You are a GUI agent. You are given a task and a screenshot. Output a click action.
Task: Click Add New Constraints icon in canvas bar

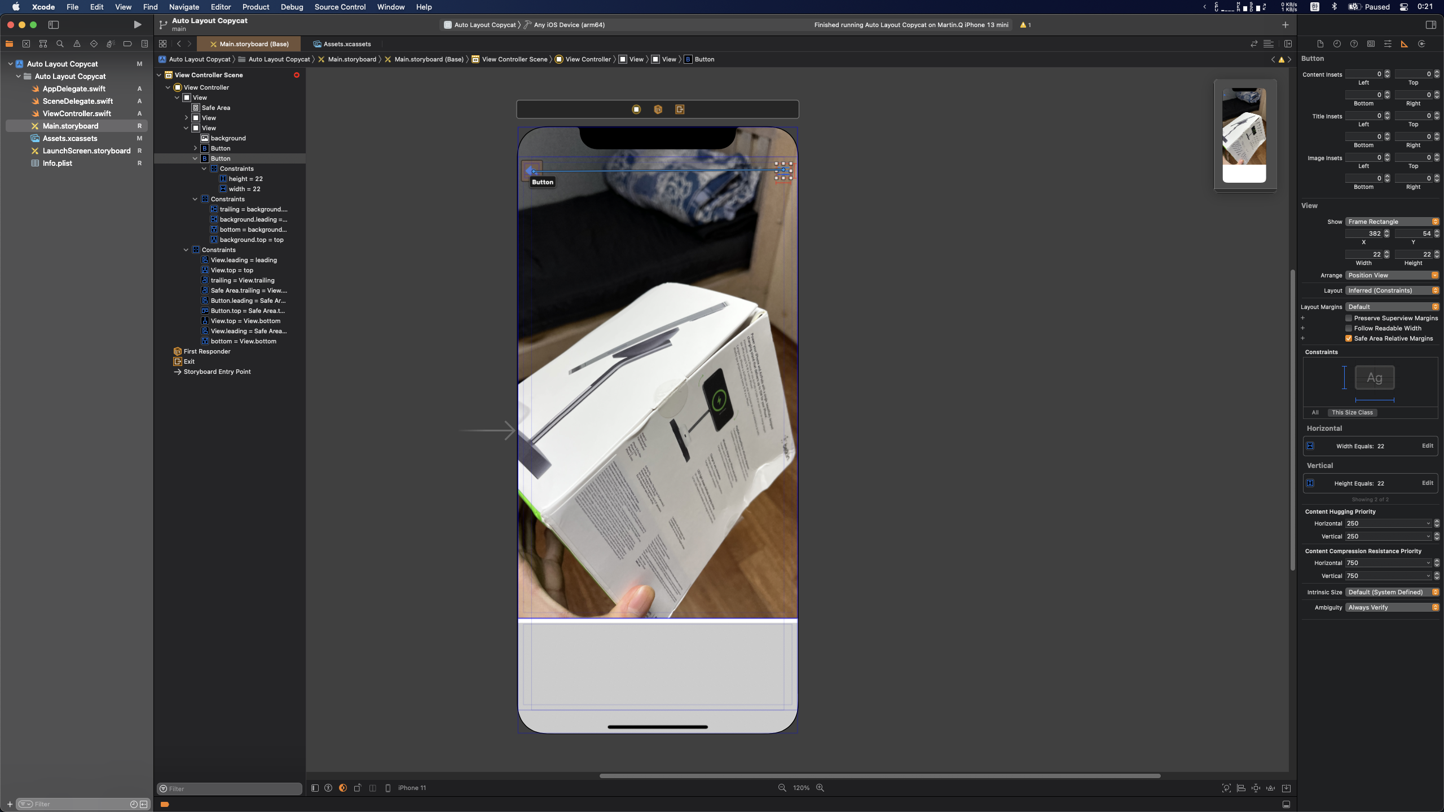1256,788
